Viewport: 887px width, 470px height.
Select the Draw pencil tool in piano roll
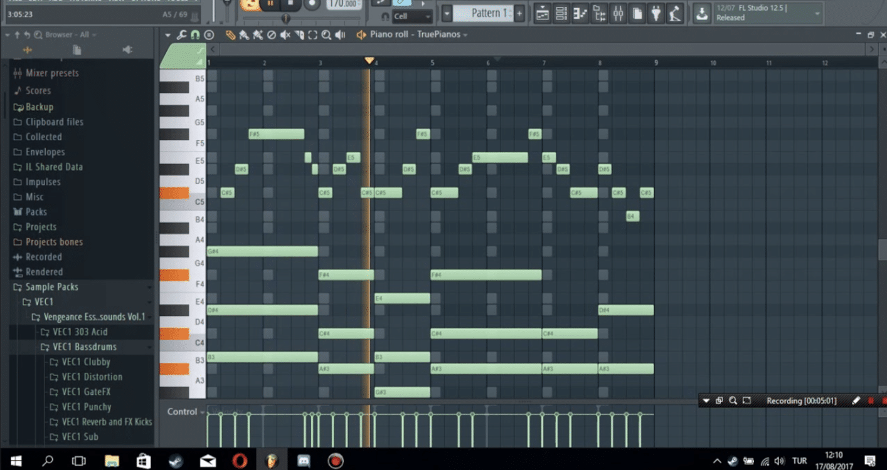tap(230, 35)
